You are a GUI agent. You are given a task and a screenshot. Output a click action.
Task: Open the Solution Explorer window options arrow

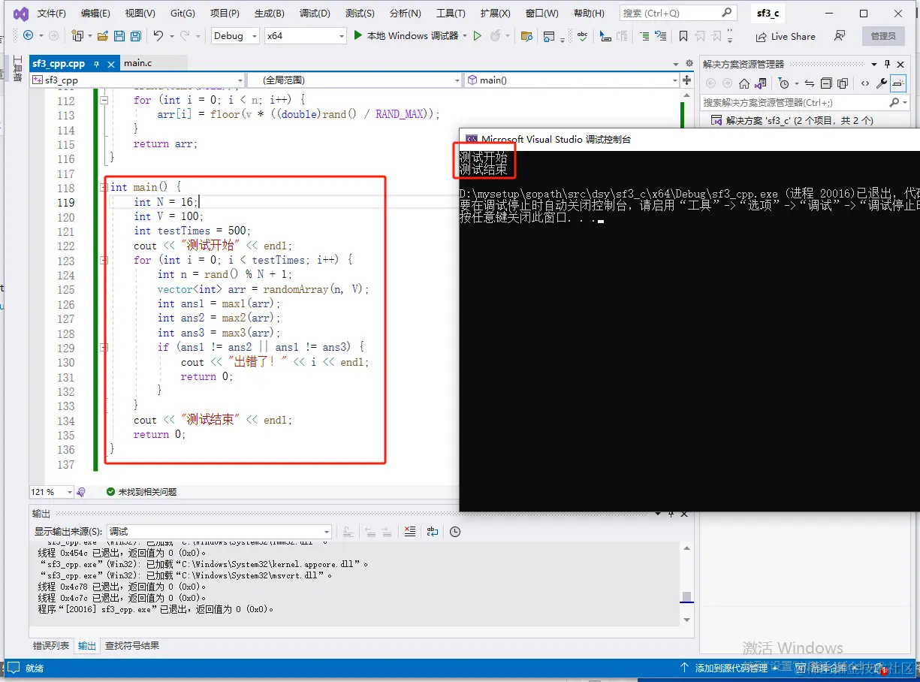point(874,64)
